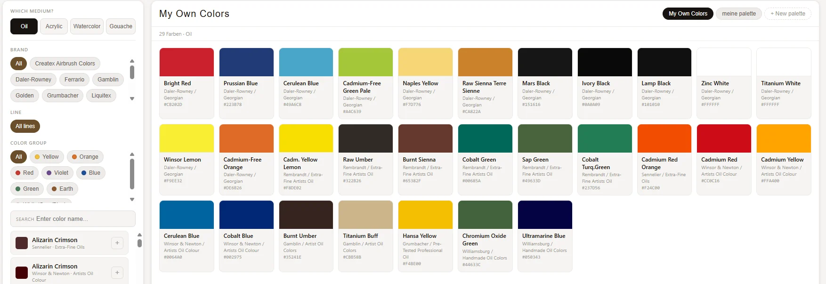Click the color group scrollbar thumb
Screen dimensions: 826x284
pyautogui.click(x=132, y=174)
